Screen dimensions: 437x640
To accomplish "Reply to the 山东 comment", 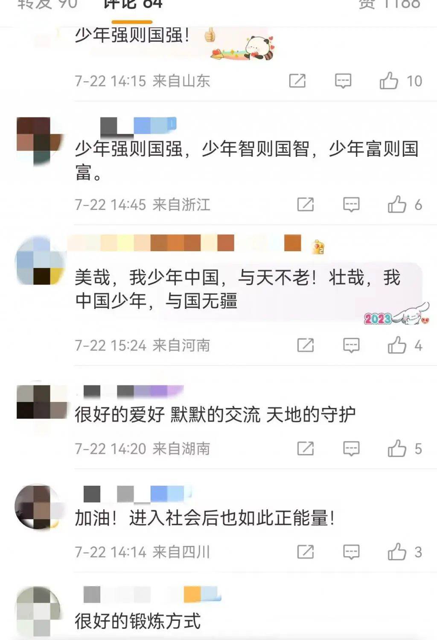I will tap(343, 81).
